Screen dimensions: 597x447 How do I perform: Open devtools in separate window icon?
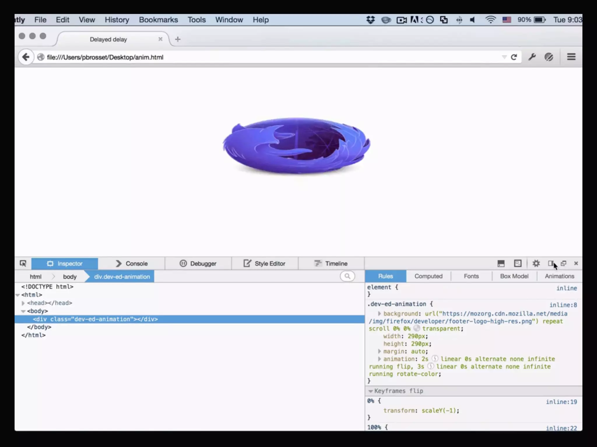pyautogui.click(x=563, y=263)
